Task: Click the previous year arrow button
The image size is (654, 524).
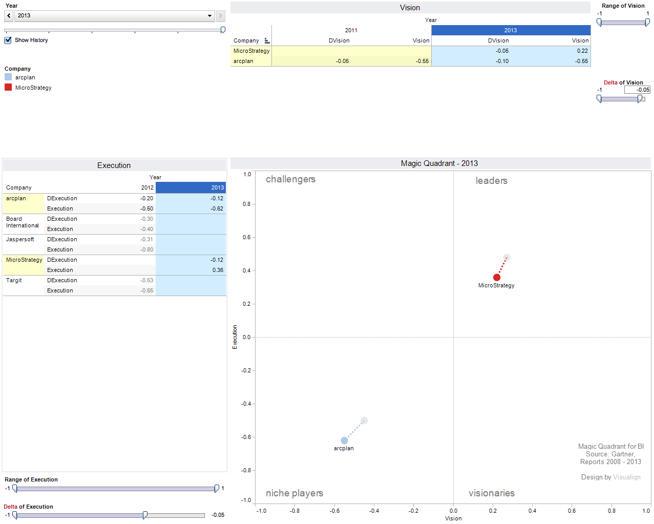Action: point(9,16)
